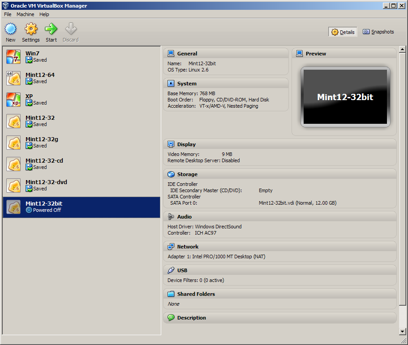
Task: Open the Machine menu
Action: pos(25,14)
